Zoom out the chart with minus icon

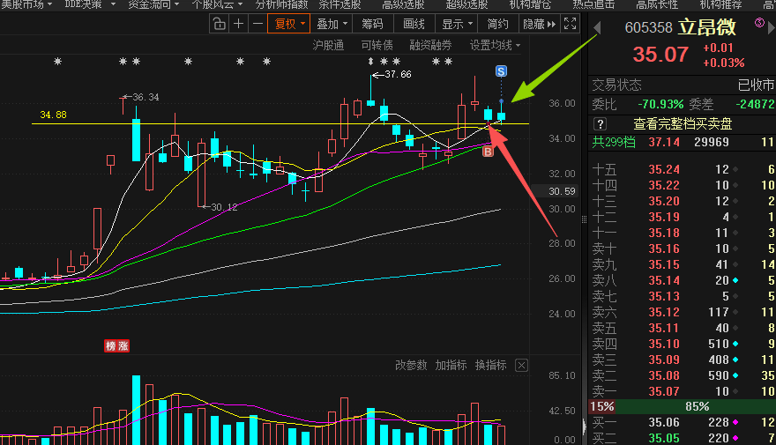tap(257, 24)
